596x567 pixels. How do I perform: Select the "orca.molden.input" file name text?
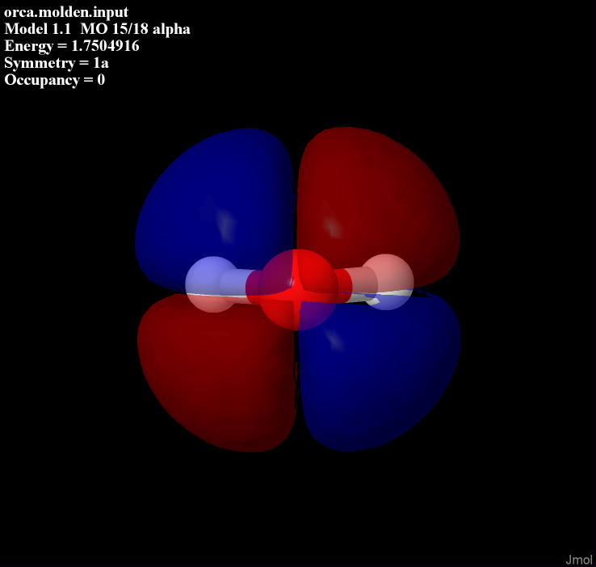(x=66, y=12)
